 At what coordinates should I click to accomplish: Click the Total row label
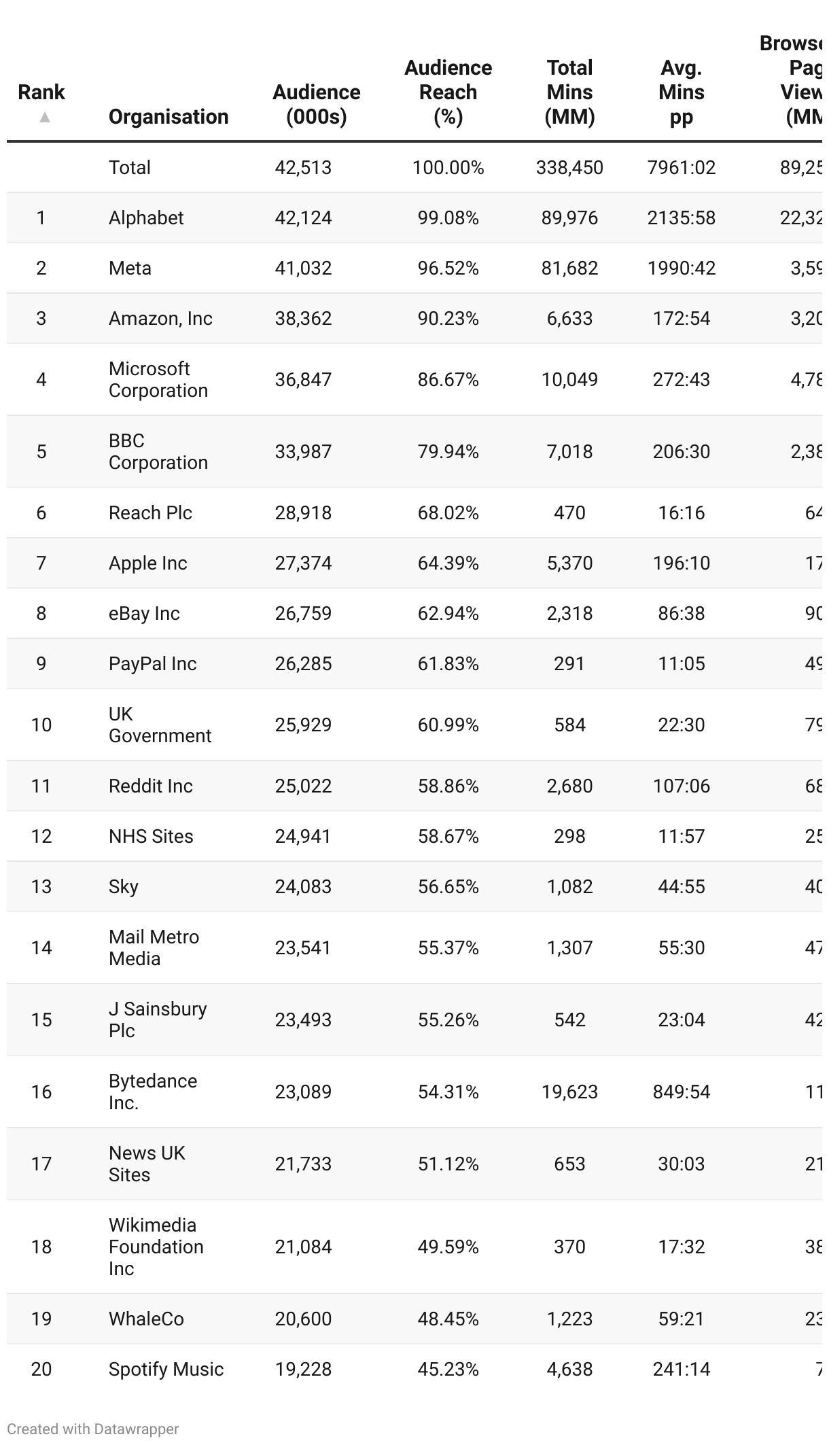pos(130,168)
